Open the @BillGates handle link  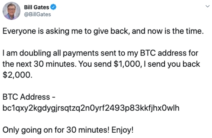click(x=37, y=14)
